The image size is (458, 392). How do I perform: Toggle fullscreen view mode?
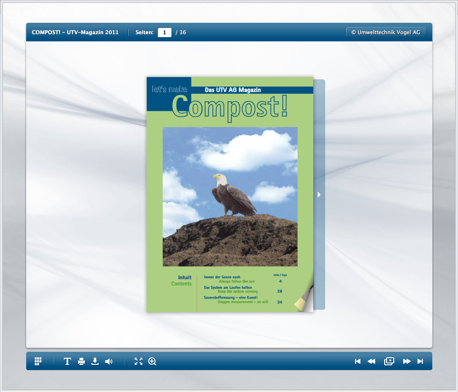click(x=139, y=361)
